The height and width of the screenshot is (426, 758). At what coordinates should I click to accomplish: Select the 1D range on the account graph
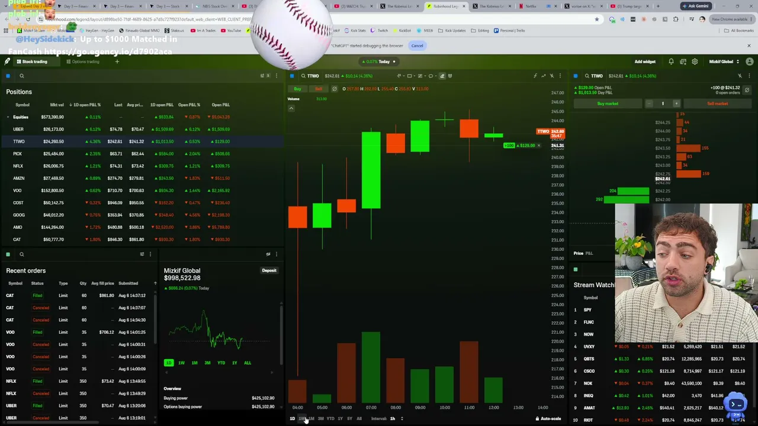coord(168,363)
